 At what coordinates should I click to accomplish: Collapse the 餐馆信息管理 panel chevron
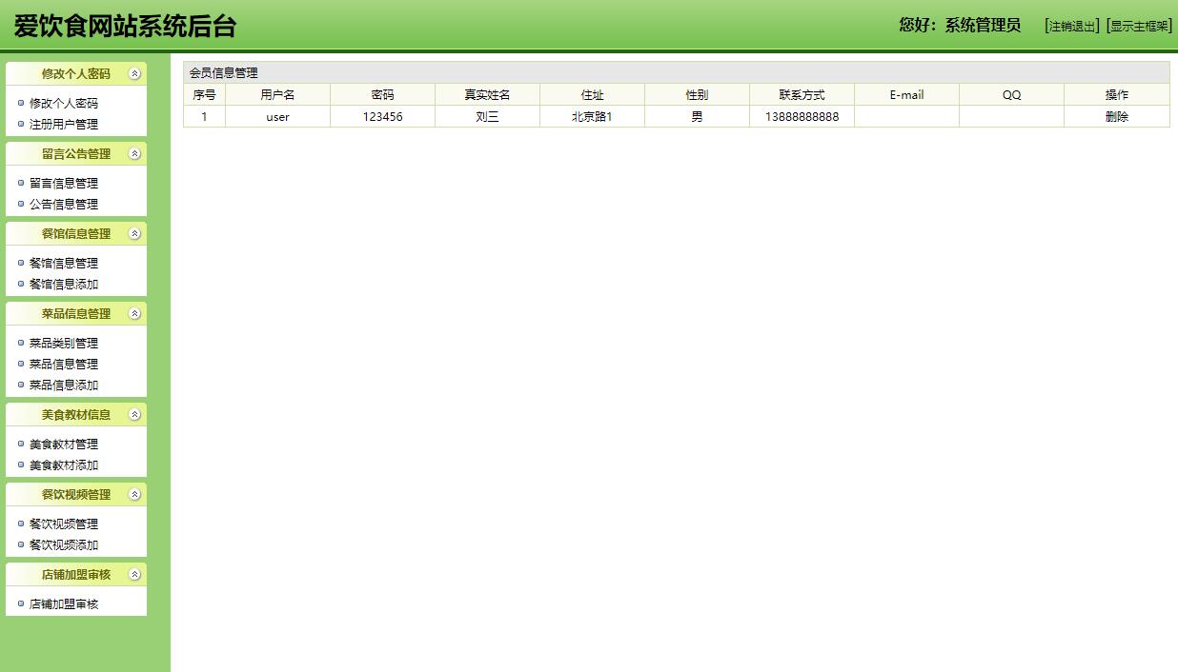134,233
